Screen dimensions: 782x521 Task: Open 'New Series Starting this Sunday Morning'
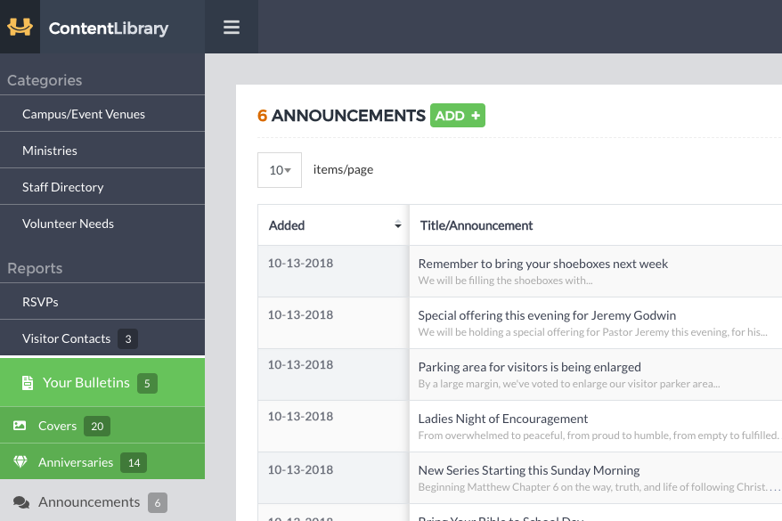(529, 470)
